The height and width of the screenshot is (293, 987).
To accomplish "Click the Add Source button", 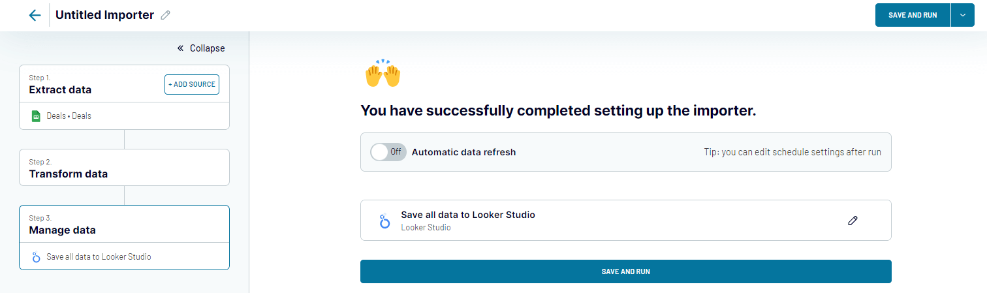I will (192, 84).
